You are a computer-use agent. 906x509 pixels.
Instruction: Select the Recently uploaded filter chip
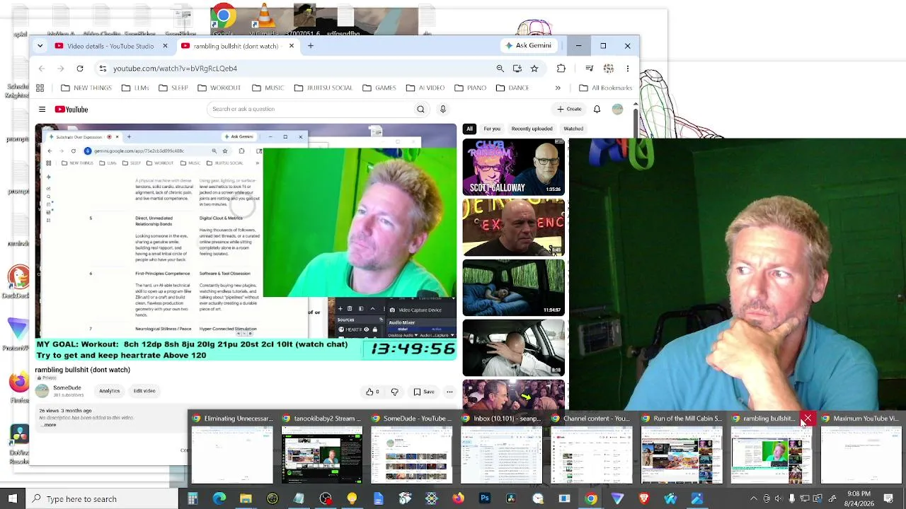point(532,129)
